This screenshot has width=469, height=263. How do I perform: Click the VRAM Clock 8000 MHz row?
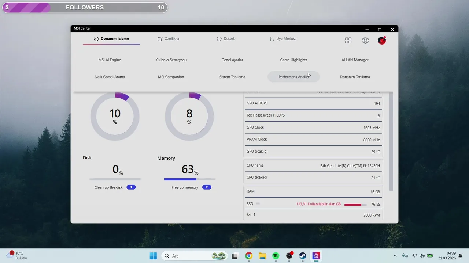(313, 140)
